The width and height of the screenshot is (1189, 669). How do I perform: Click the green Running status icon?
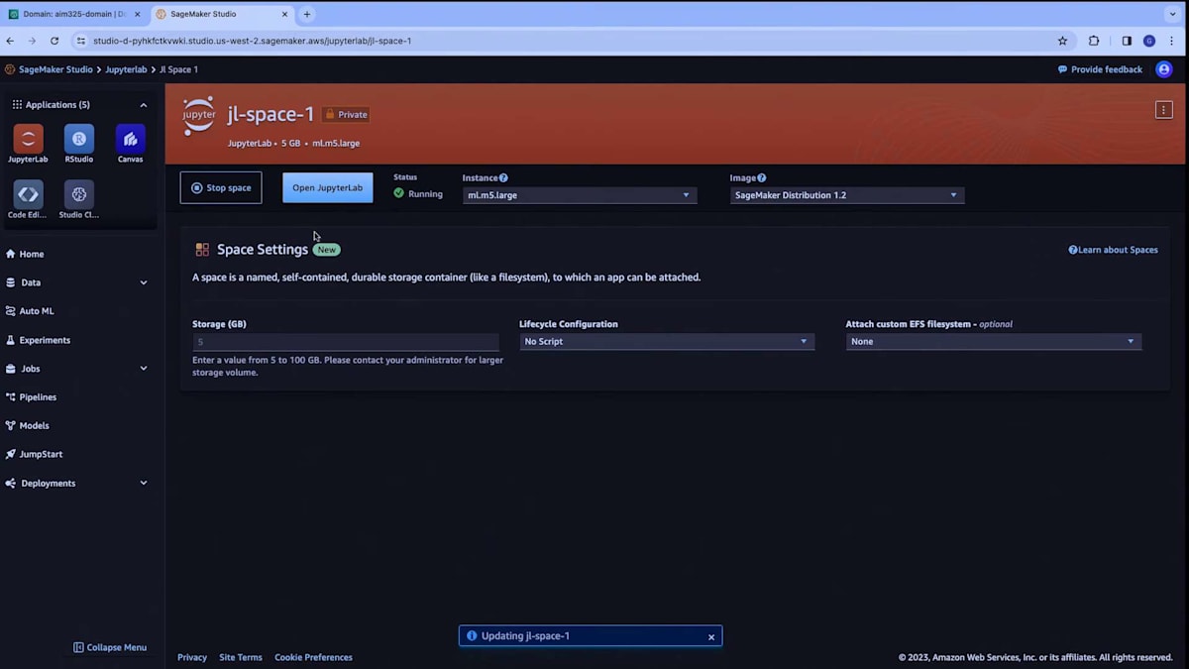pyautogui.click(x=399, y=193)
